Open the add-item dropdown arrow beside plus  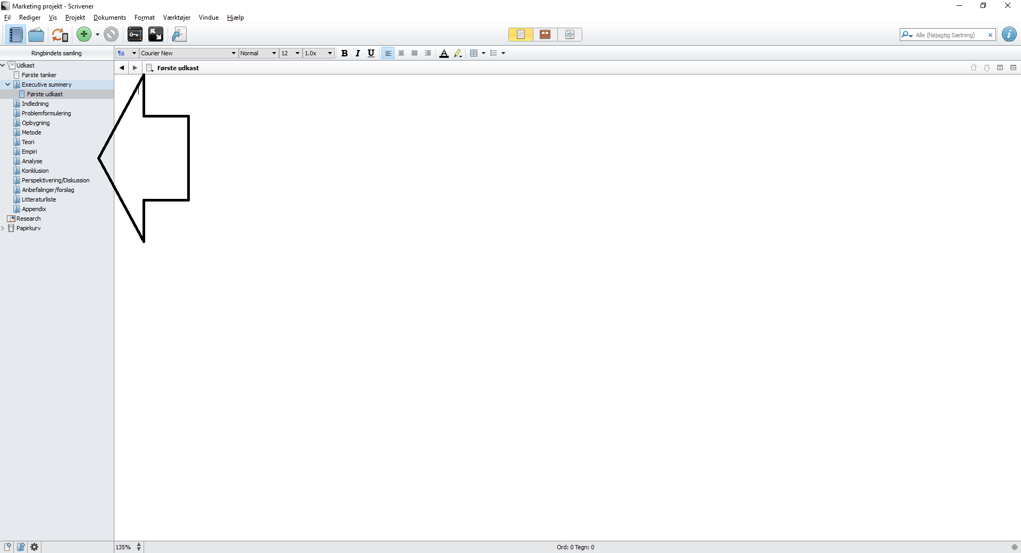[97, 35]
